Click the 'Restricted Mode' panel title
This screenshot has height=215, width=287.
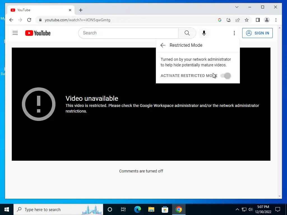tap(186, 45)
